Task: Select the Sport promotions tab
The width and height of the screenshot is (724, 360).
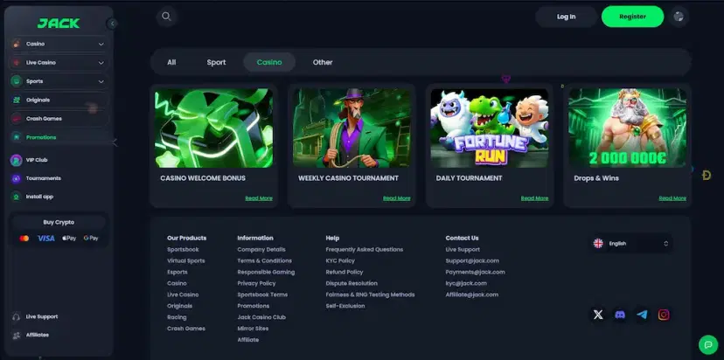Action: coord(216,62)
